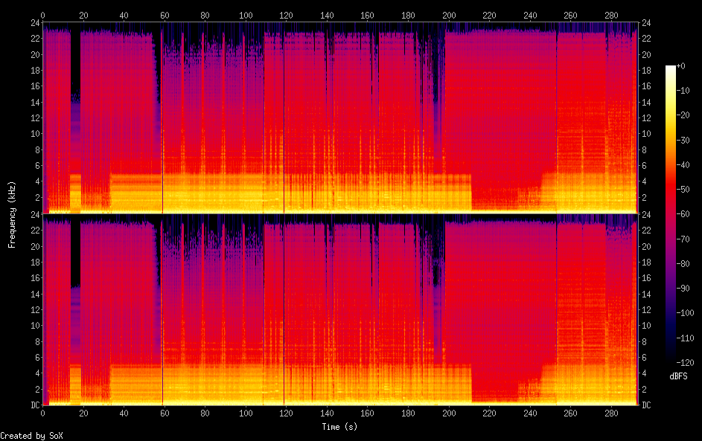The image size is (702, 441).
Task: Click the "dBFS" label under color scale
Action: click(678, 377)
